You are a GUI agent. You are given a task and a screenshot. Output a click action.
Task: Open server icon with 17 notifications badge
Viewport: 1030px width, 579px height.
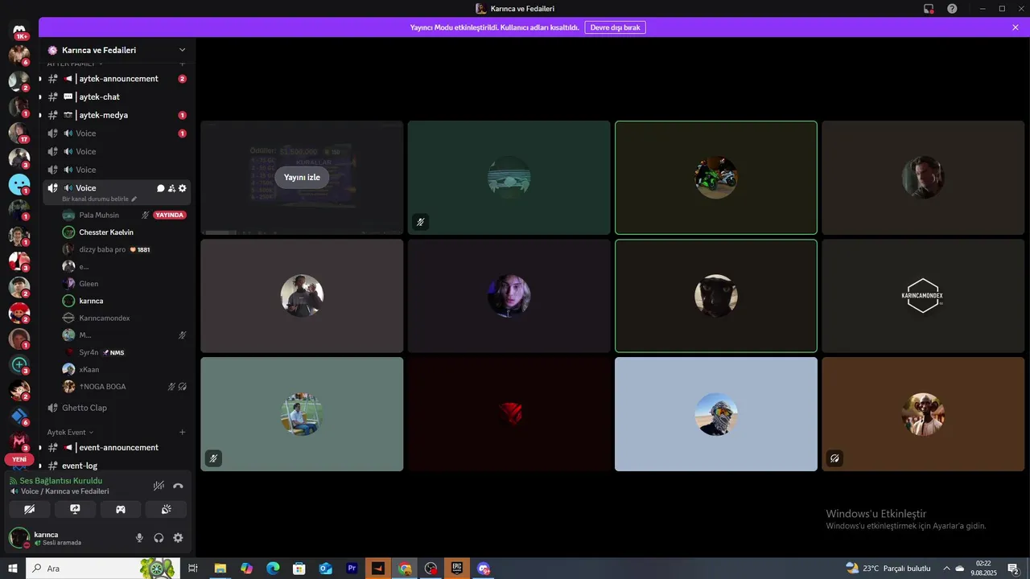coord(19,133)
